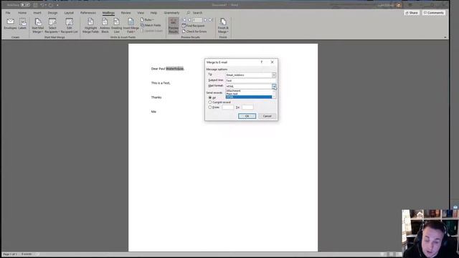Viewport: 459px width, 258px height.
Task: Insert an Address Block
Action: 105,26
